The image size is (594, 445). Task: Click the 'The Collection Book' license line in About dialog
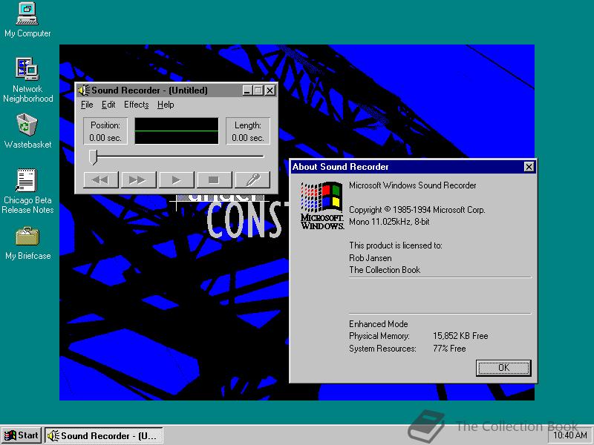385,270
